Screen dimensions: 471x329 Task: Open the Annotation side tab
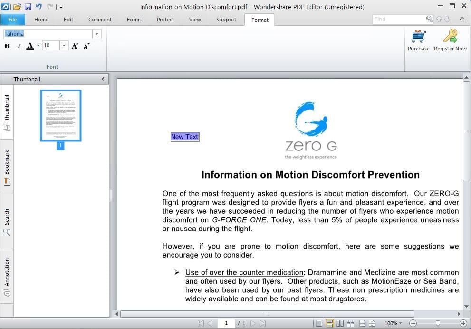pyautogui.click(x=7, y=276)
